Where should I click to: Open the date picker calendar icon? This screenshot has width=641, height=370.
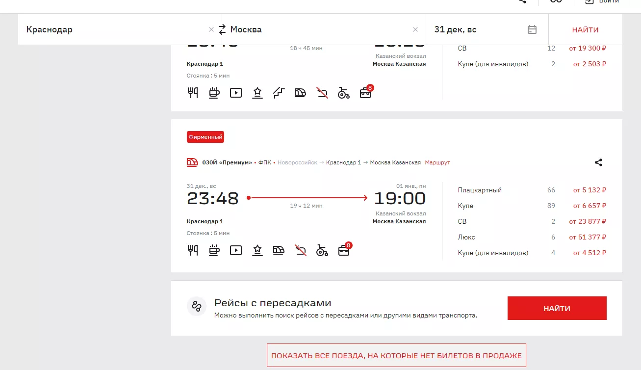(532, 29)
